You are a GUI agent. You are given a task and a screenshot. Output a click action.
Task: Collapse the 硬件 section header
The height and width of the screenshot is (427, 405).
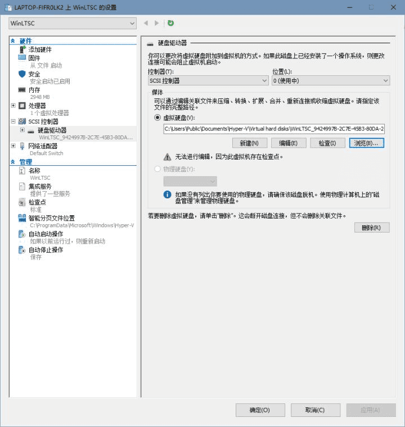(x=13, y=41)
